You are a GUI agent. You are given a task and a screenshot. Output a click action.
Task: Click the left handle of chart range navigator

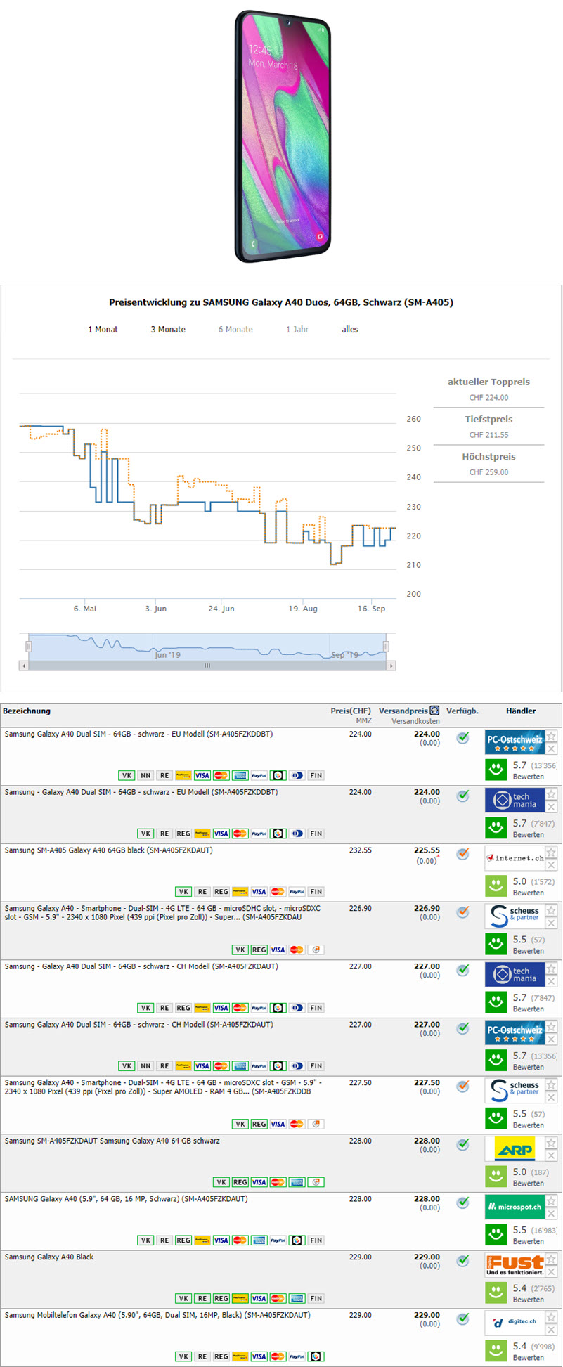tap(29, 647)
